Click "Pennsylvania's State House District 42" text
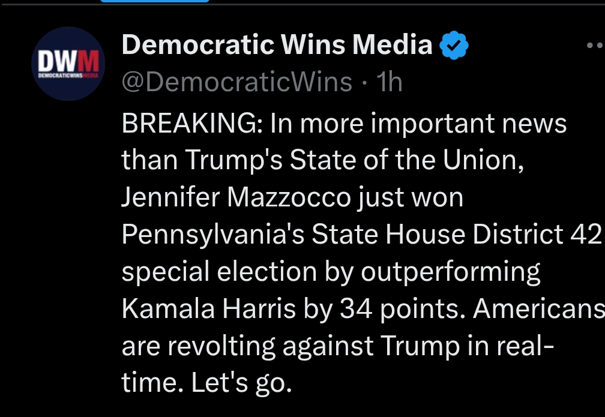The image size is (605, 417). pos(361,235)
